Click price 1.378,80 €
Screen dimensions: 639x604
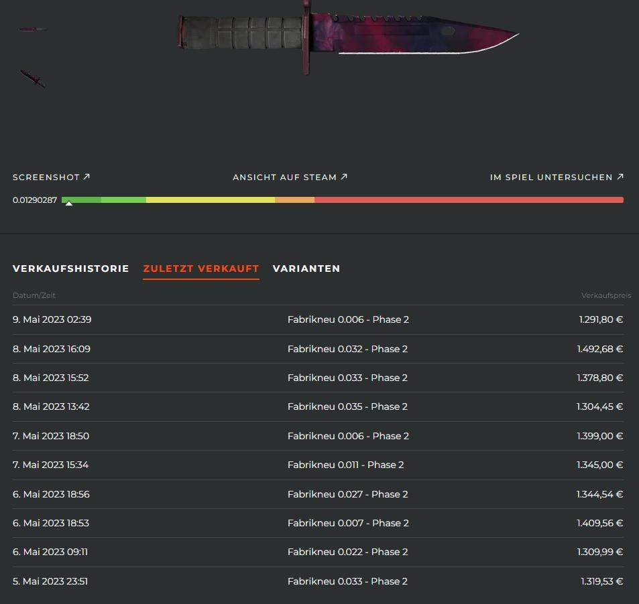tap(600, 378)
